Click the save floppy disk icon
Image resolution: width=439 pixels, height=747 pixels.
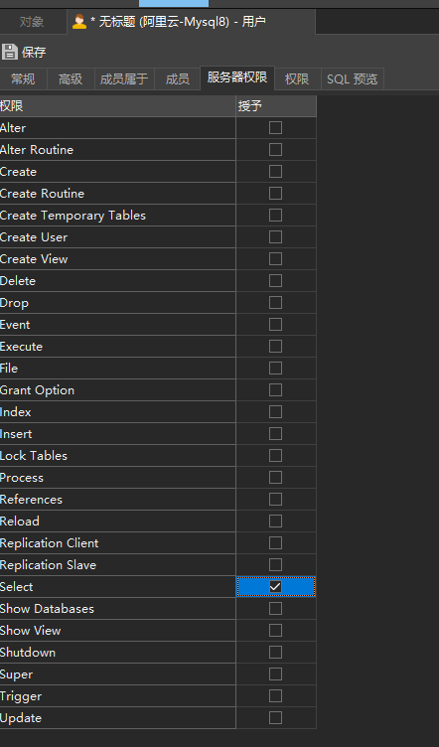click(x=10, y=52)
